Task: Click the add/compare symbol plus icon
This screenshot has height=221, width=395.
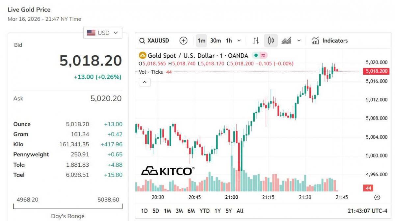Action: 183,41
